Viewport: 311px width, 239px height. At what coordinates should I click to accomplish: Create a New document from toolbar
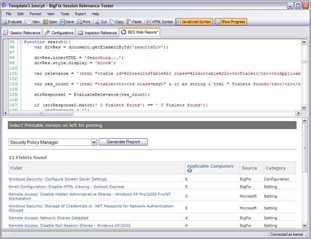pos(33,22)
